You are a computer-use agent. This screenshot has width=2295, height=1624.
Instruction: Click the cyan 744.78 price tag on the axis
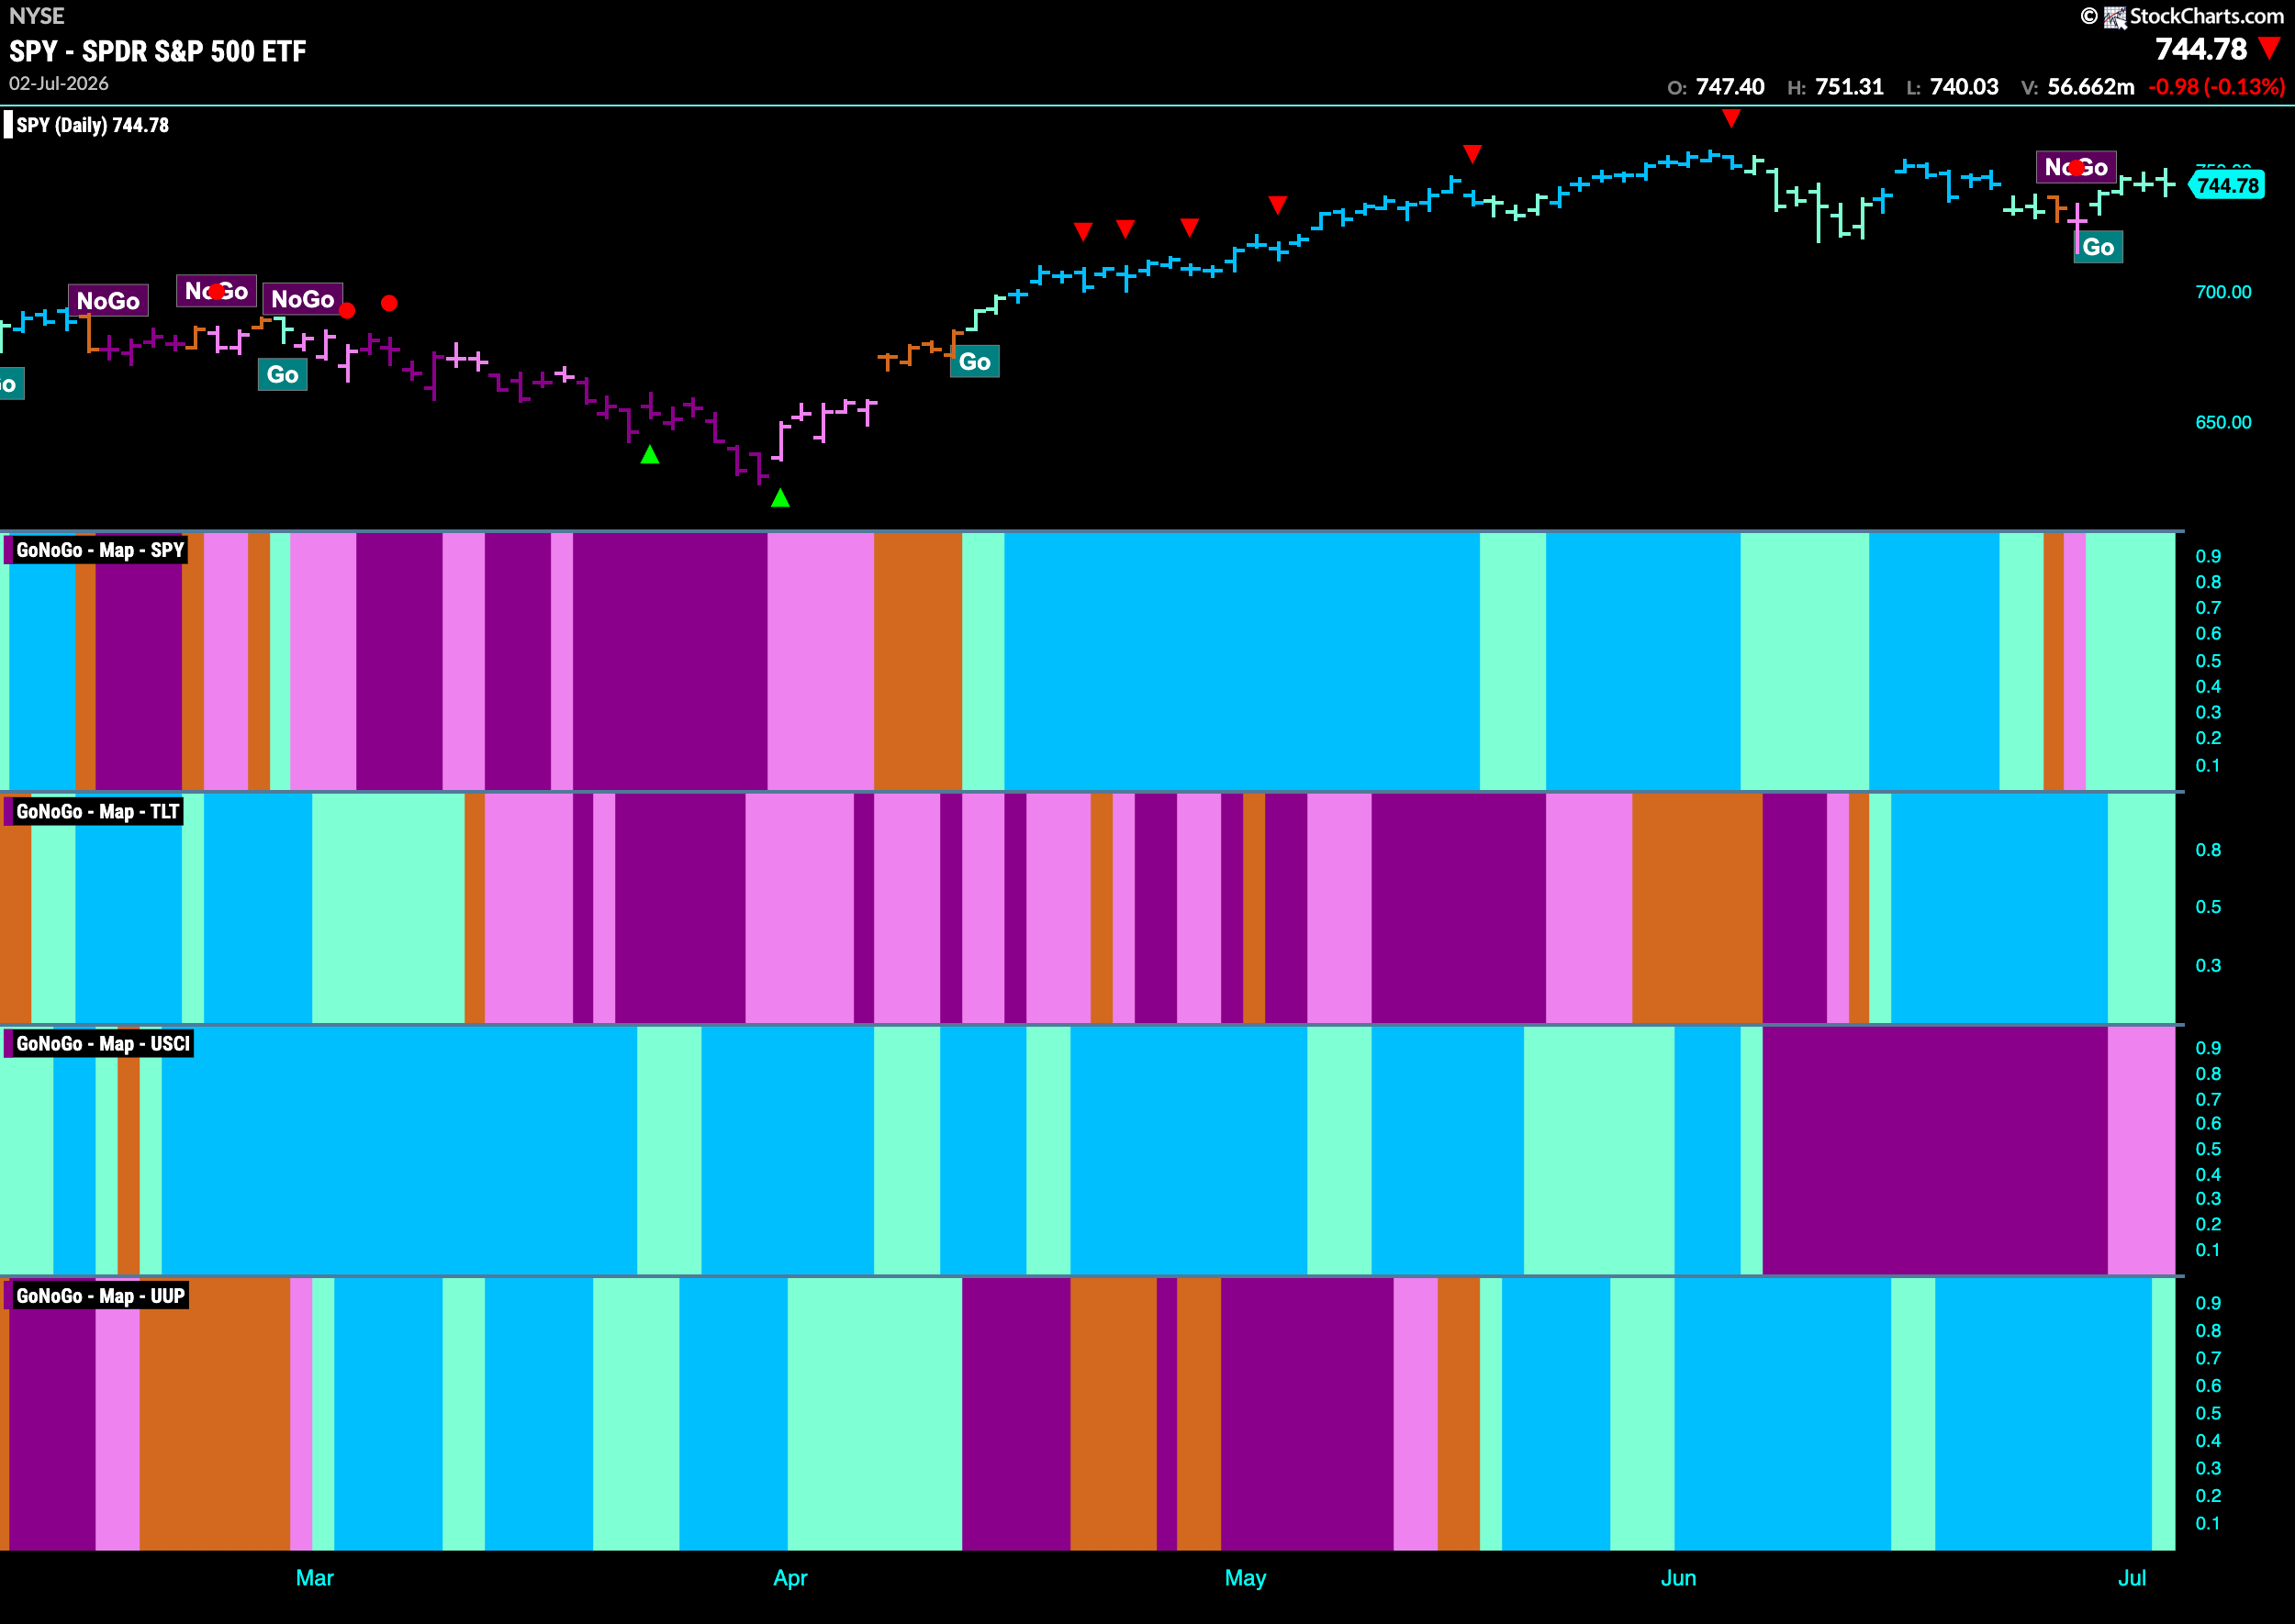[x=2227, y=186]
